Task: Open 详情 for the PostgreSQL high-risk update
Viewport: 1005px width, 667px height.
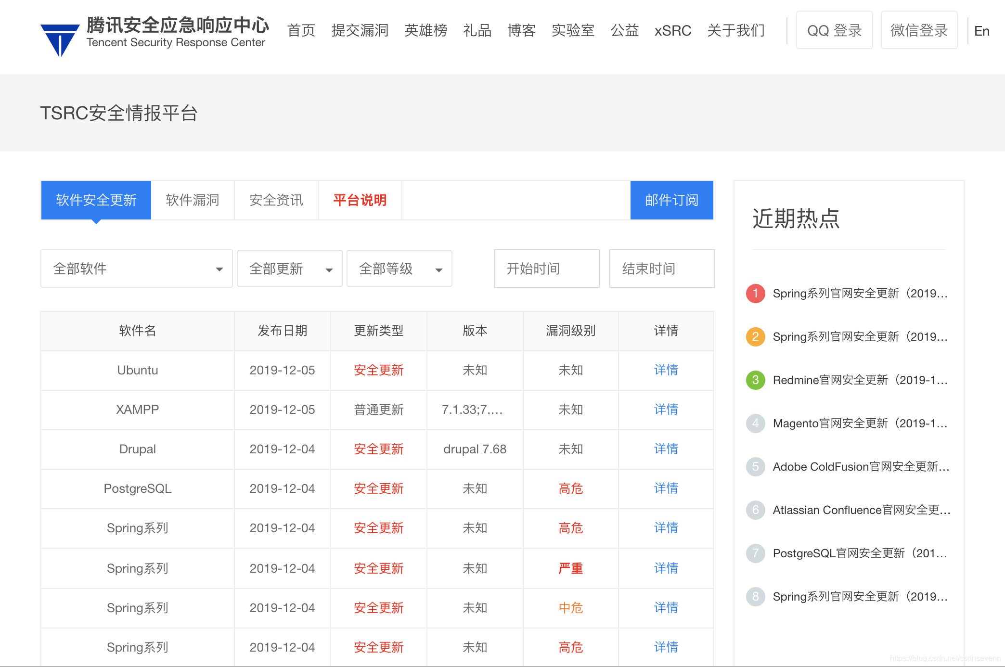Action: [x=666, y=488]
